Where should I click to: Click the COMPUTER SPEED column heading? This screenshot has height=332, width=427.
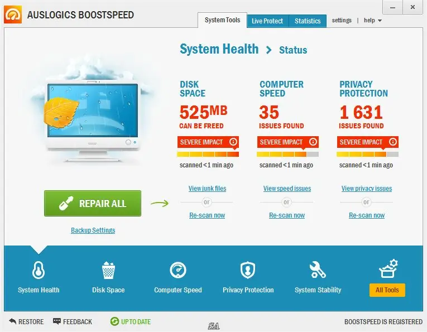[281, 89]
